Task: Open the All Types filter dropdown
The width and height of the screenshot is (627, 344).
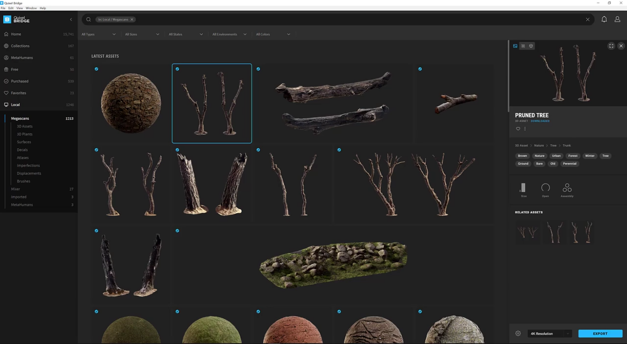Action: pos(99,34)
